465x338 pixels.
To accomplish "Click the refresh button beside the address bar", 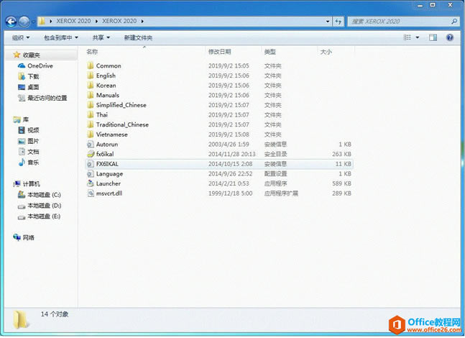I will tap(338, 22).
